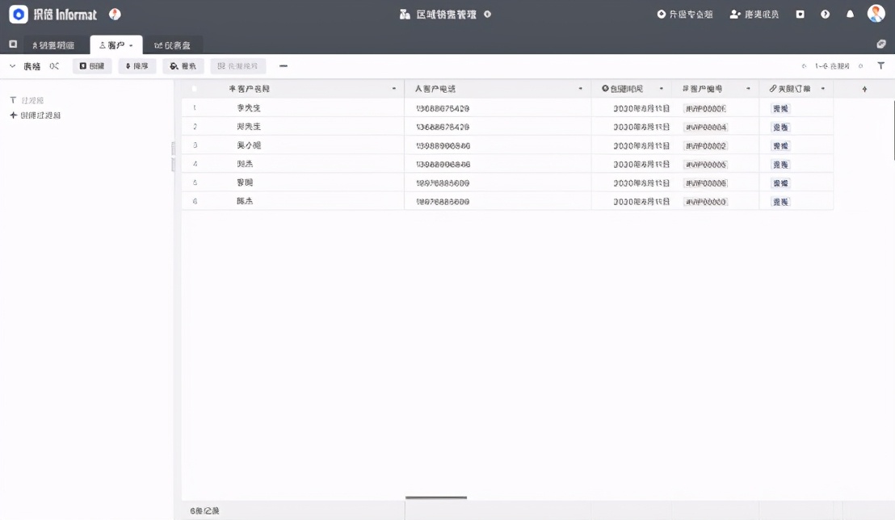Image resolution: width=895 pixels, height=520 pixels.
Task: Collapse the view options with the chevron
Action: (11, 65)
